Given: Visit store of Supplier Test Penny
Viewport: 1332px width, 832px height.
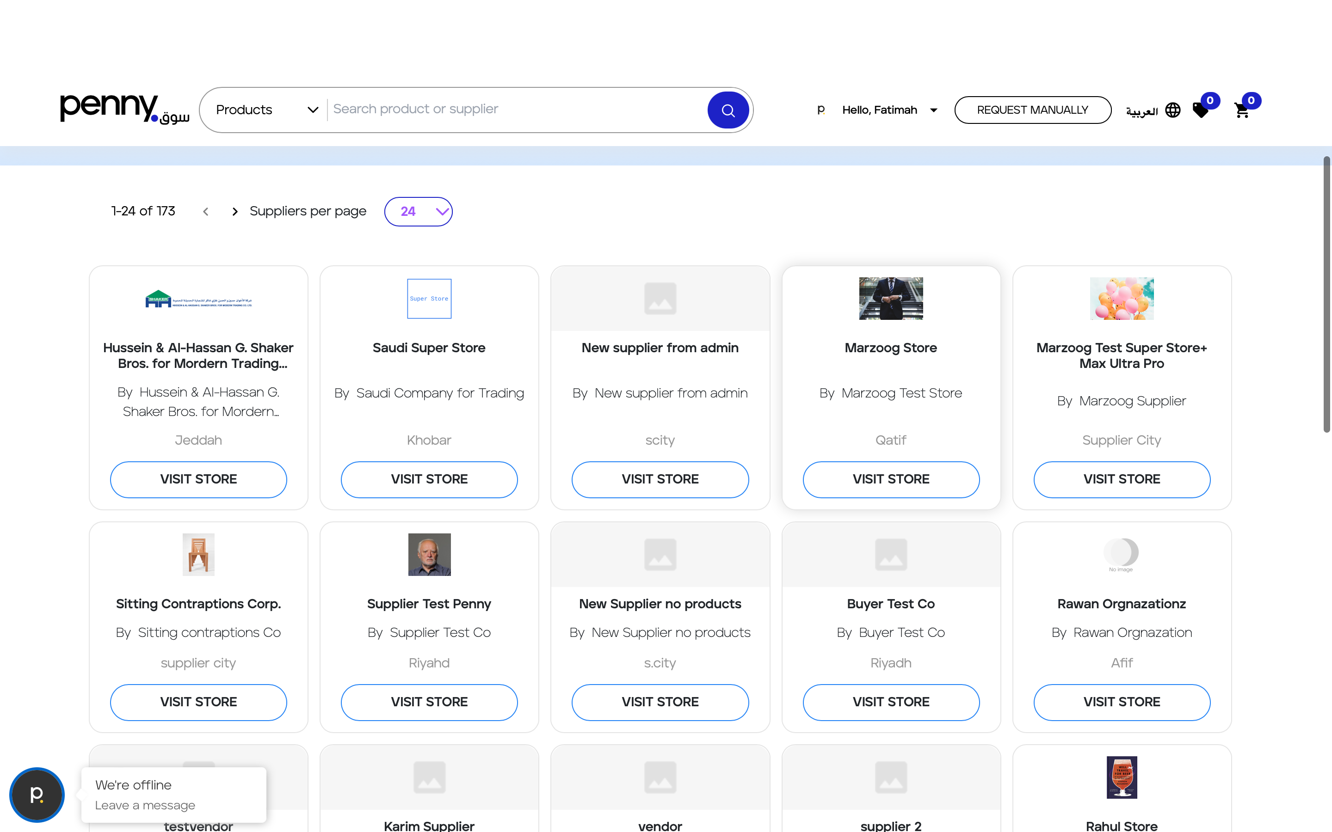Looking at the screenshot, I should (429, 702).
